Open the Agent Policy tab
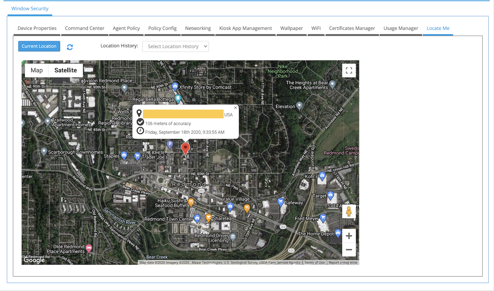Screen dimensions: 494x291 (x=126, y=28)
